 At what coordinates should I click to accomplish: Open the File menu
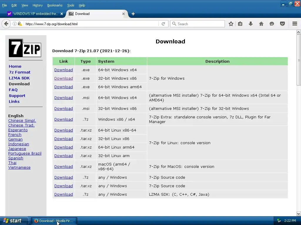4,5
